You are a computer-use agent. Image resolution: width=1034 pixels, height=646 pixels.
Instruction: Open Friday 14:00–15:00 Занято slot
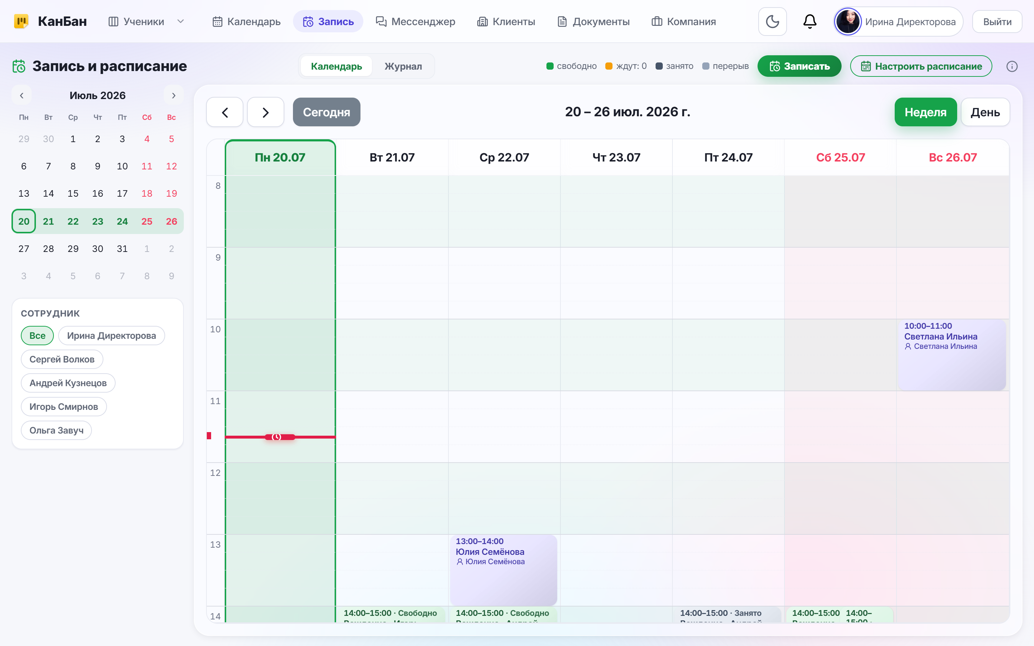tap(728, 614)
